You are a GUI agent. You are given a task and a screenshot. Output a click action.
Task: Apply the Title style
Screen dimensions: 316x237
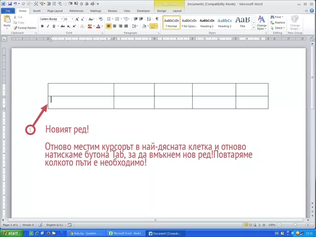243,22
